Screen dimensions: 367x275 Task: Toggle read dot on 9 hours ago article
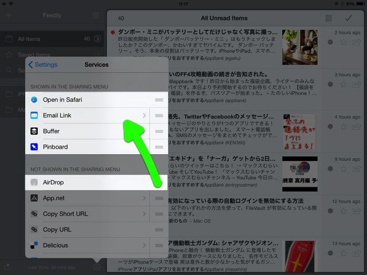pos(330,168)
